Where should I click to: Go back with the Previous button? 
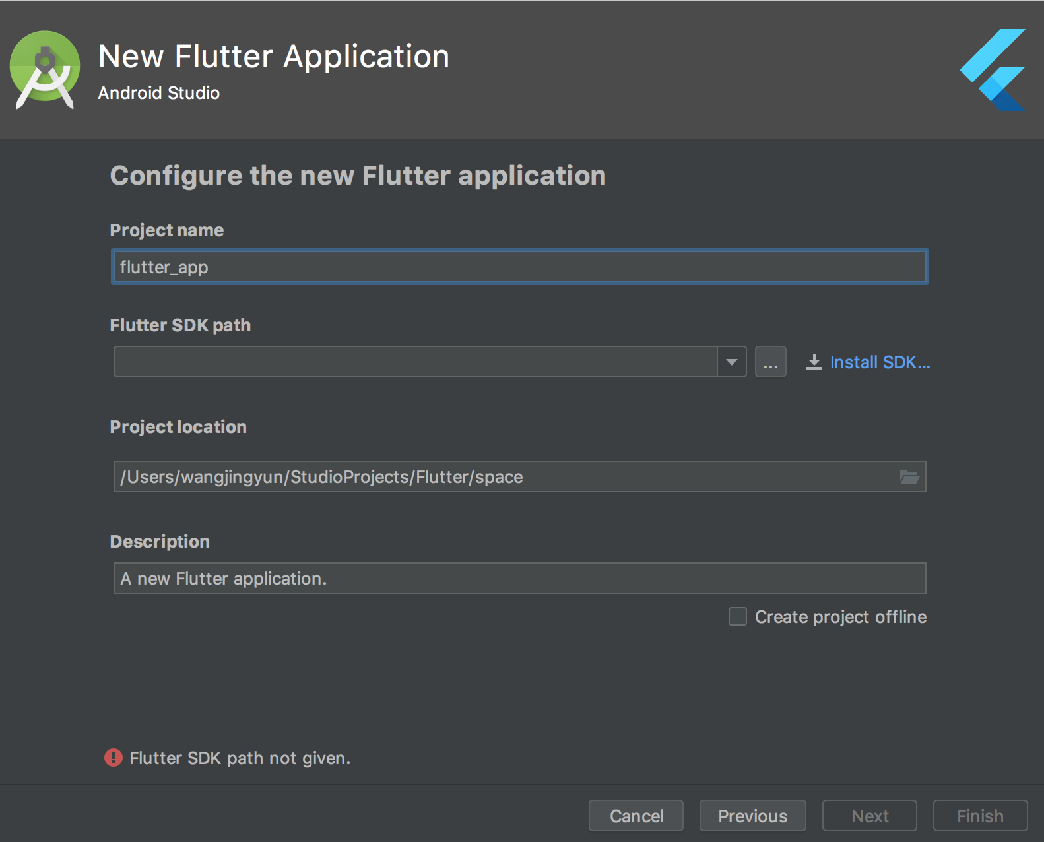(x=752, y=816)
